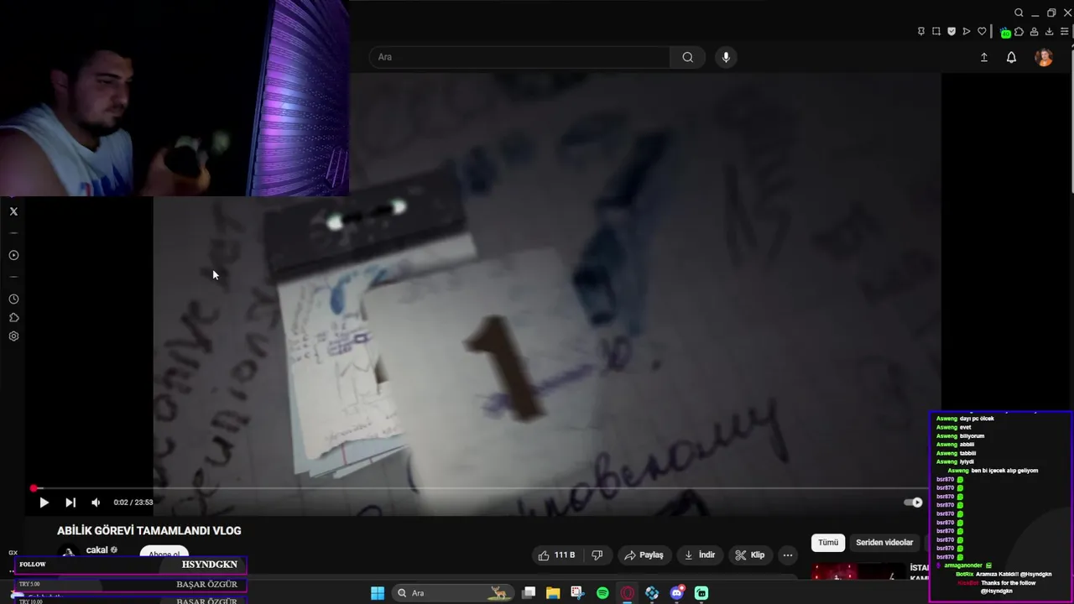Open the cakal channel name link
Image resolution: width=1074 pixels, height=604 pixels.
[96, 550]
